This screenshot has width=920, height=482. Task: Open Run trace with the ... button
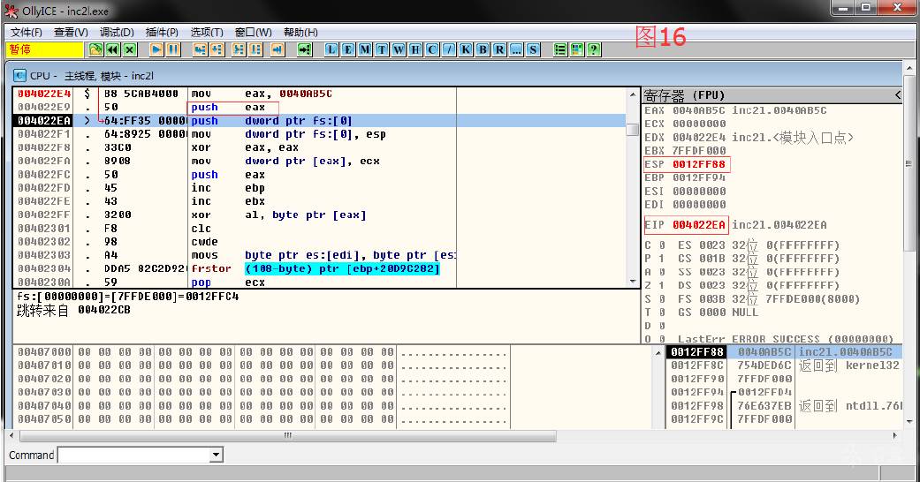click(516, 49)
